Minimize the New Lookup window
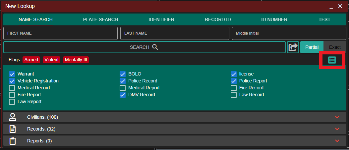 click(x=331, y=6)
